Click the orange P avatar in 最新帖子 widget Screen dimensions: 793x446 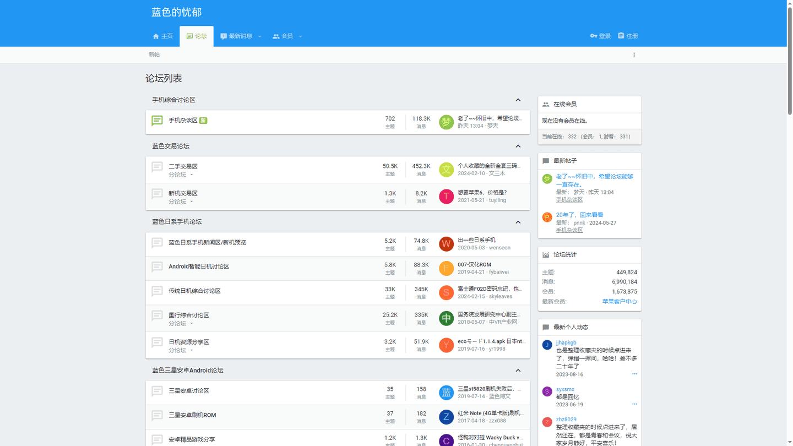pos(547,217)
